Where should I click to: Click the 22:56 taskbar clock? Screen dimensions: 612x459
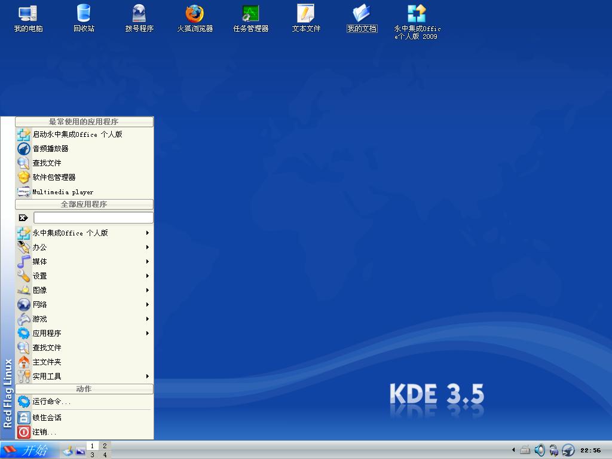pos(590,451)
